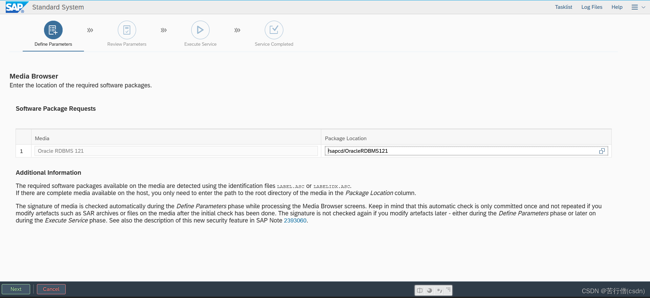Click the Package Location column header
Screen dimensions: 650x298
click(346, 139)
